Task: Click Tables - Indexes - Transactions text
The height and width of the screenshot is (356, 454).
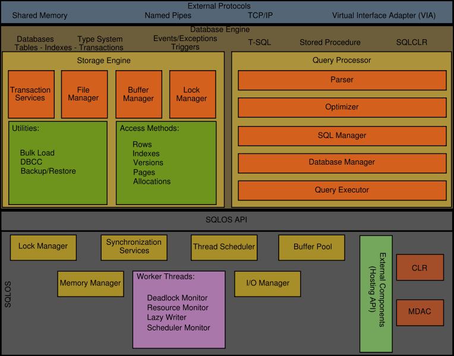Action: (69, 48)
